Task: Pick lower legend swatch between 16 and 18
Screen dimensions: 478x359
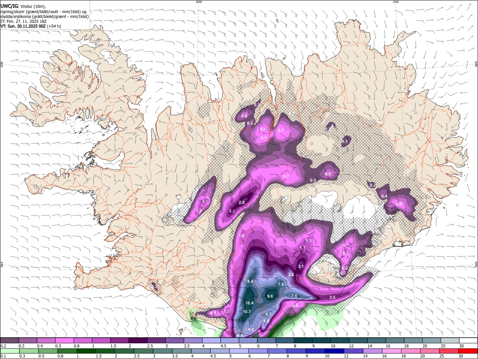Action: click(392, 351)
